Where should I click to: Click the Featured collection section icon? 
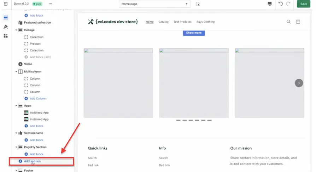(x=21, y=23)
